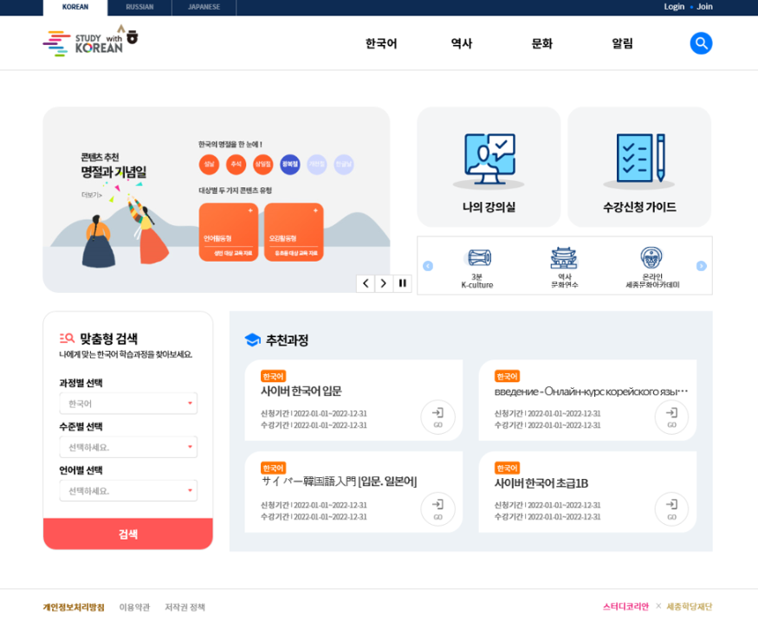
Task: Click GO icon for 사이버 한국어 입문
Action: coord(437,417)
